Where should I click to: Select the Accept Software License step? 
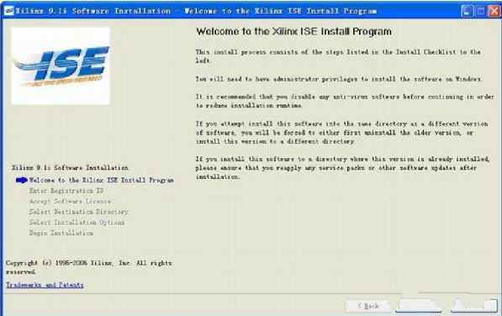(x=70, y=201)
